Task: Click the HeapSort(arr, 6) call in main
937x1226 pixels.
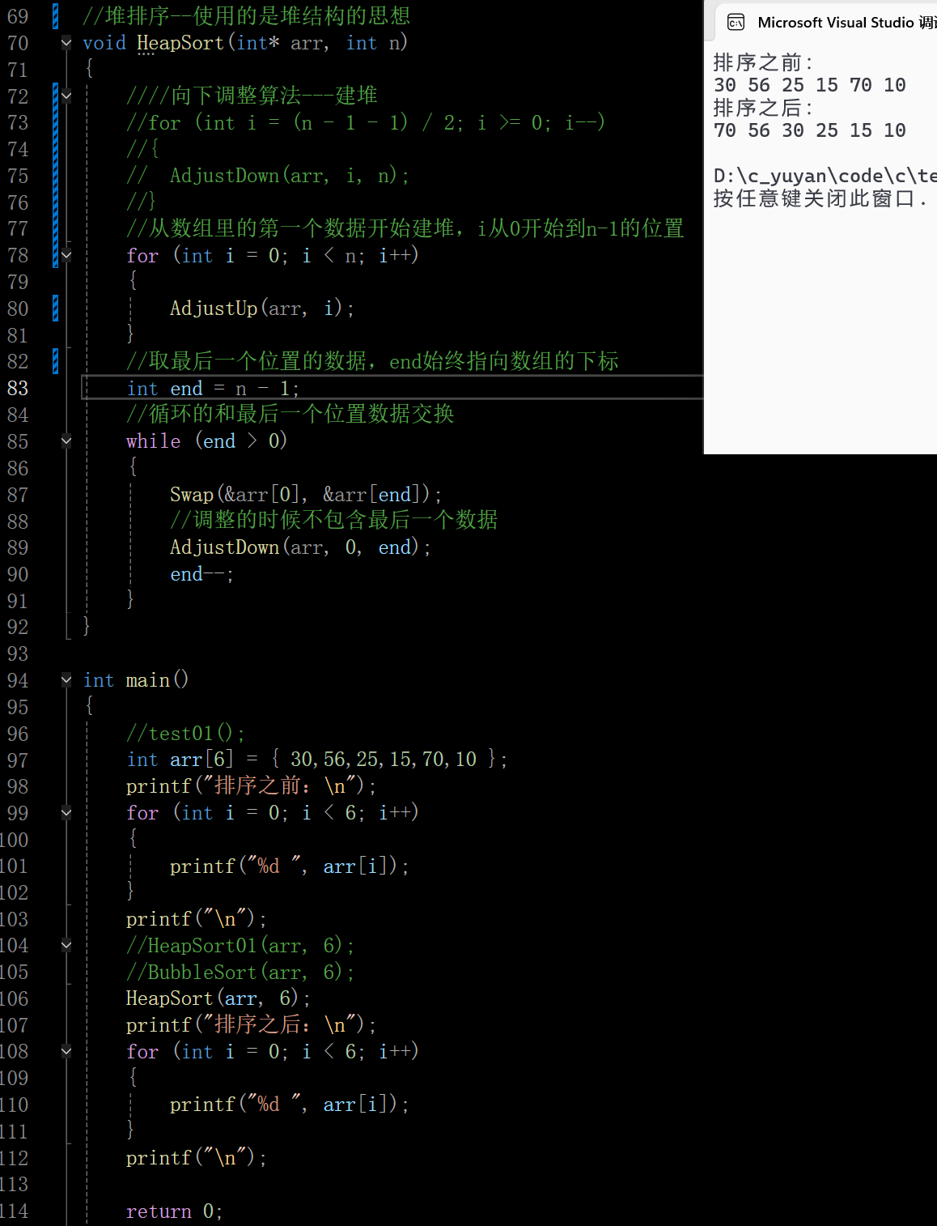Action: 218,998
